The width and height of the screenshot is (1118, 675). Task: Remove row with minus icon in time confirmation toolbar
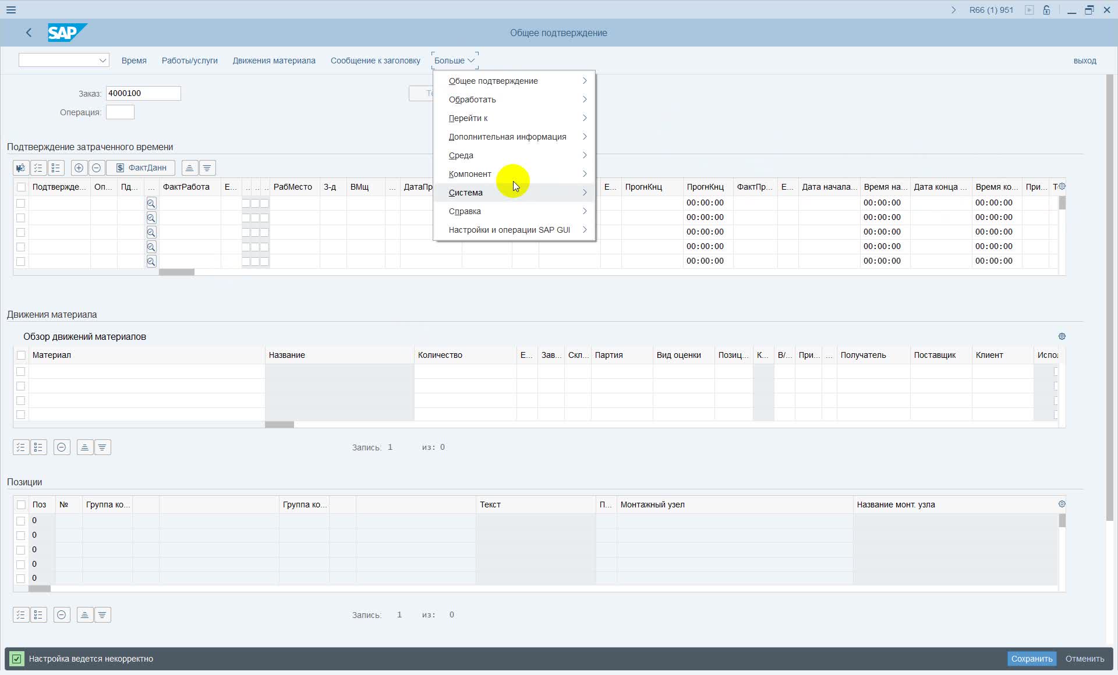point(97,168)
